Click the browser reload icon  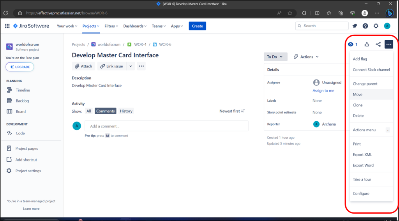tap(5, 13)
